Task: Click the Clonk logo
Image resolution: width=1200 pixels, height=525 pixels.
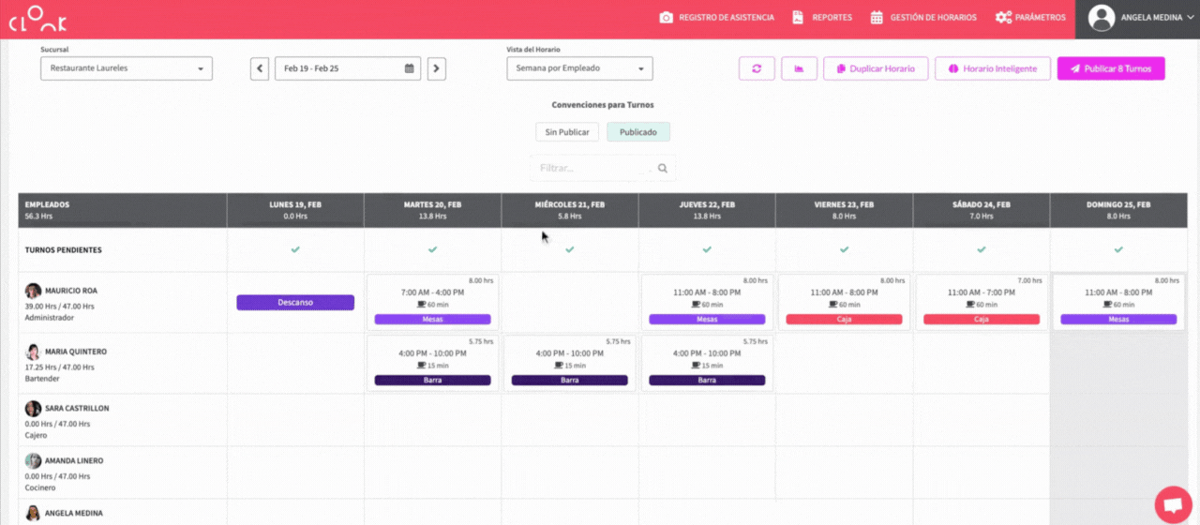Action: [x=37, y=19]
